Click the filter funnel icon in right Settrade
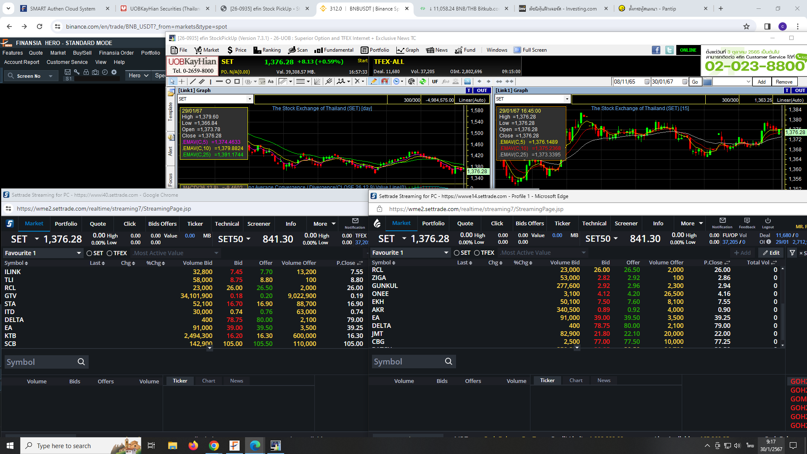The height and width of the screenshot is (454, 807). 792,253
